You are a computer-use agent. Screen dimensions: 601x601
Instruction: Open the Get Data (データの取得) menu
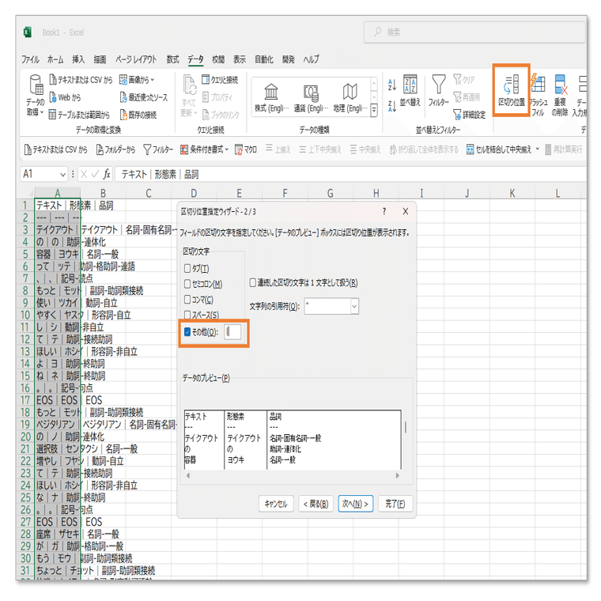(x=36, y=95)
